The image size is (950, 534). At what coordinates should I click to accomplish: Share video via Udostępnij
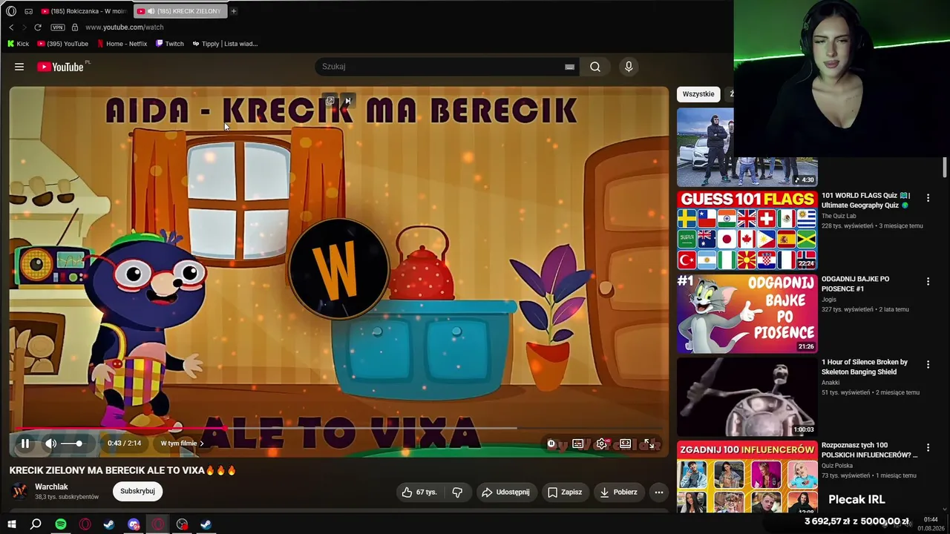tap(505, 492)
